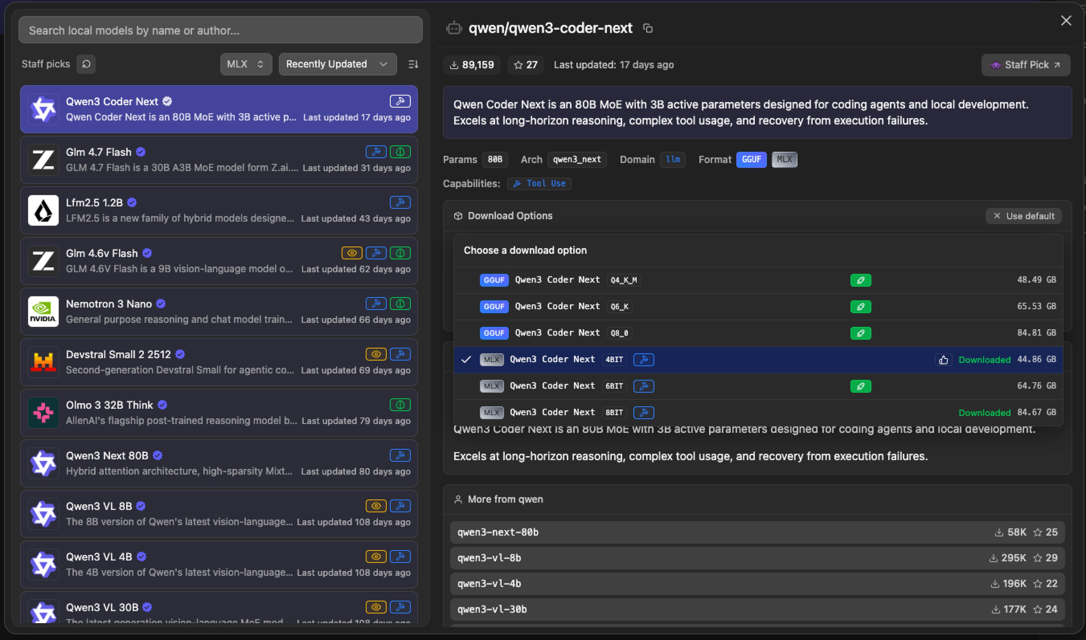Click reasoning brain icon on Olmo 3 32B Think
This screenshot has height=640, width=1086.
pyautogui.click(x=400, y=405)
